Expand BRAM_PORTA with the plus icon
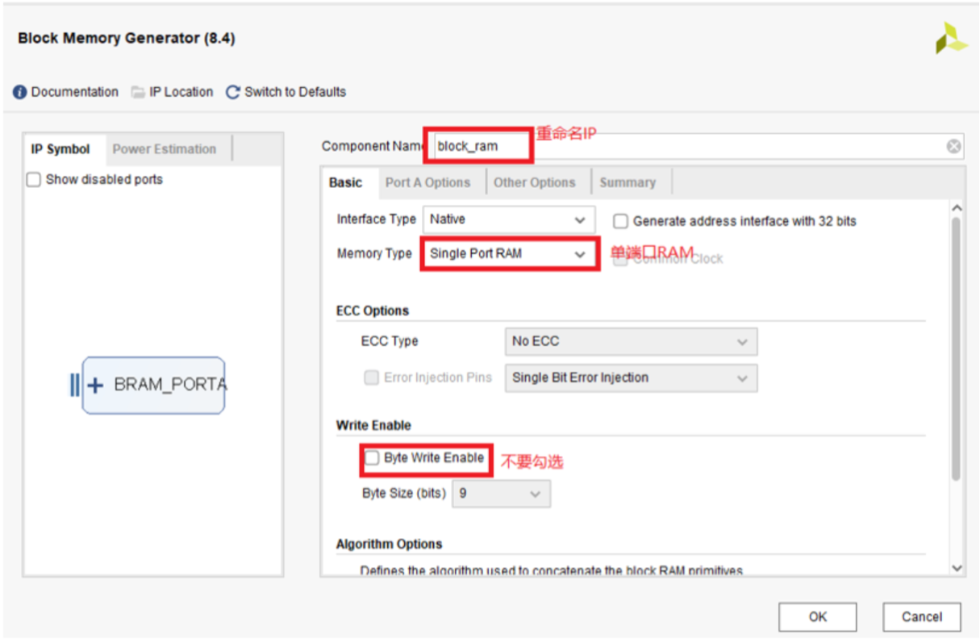 [95, 386]
